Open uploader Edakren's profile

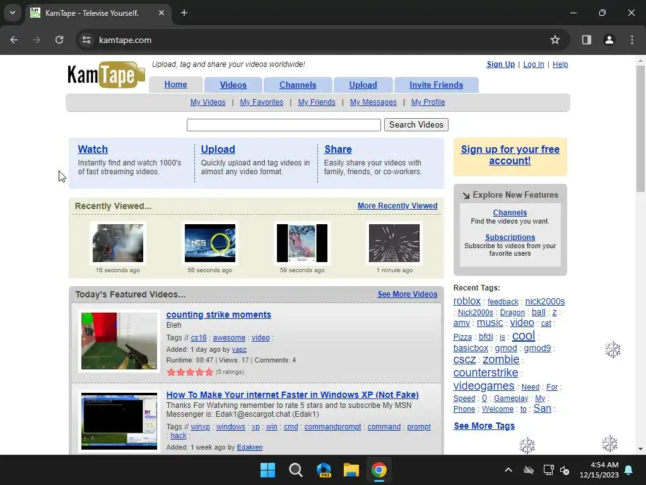(250, 448)
